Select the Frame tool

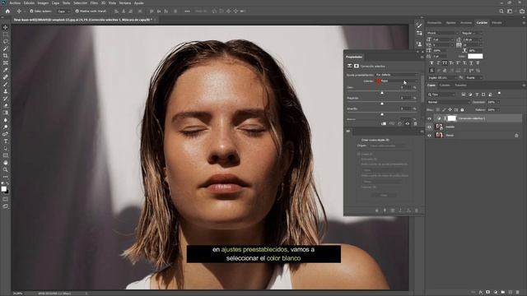6,62
